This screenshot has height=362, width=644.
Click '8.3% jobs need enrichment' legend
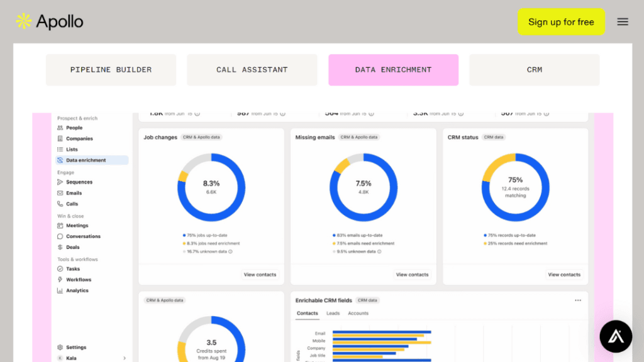pos(211,243)
